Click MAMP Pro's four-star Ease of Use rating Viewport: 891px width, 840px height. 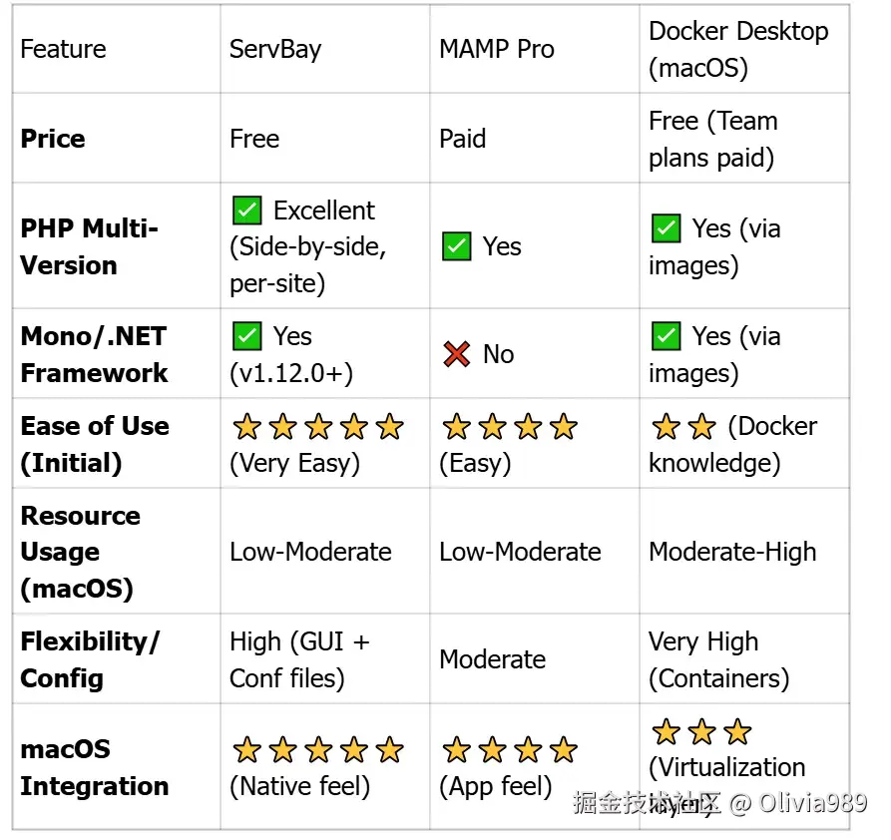pos(510,427)
